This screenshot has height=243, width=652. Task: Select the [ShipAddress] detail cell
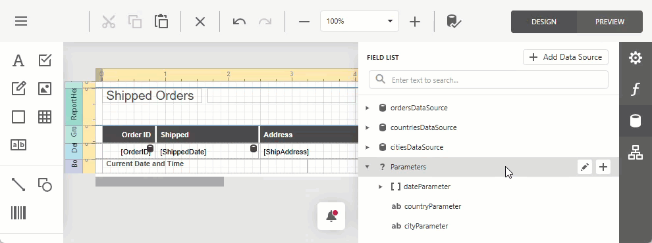308,151
